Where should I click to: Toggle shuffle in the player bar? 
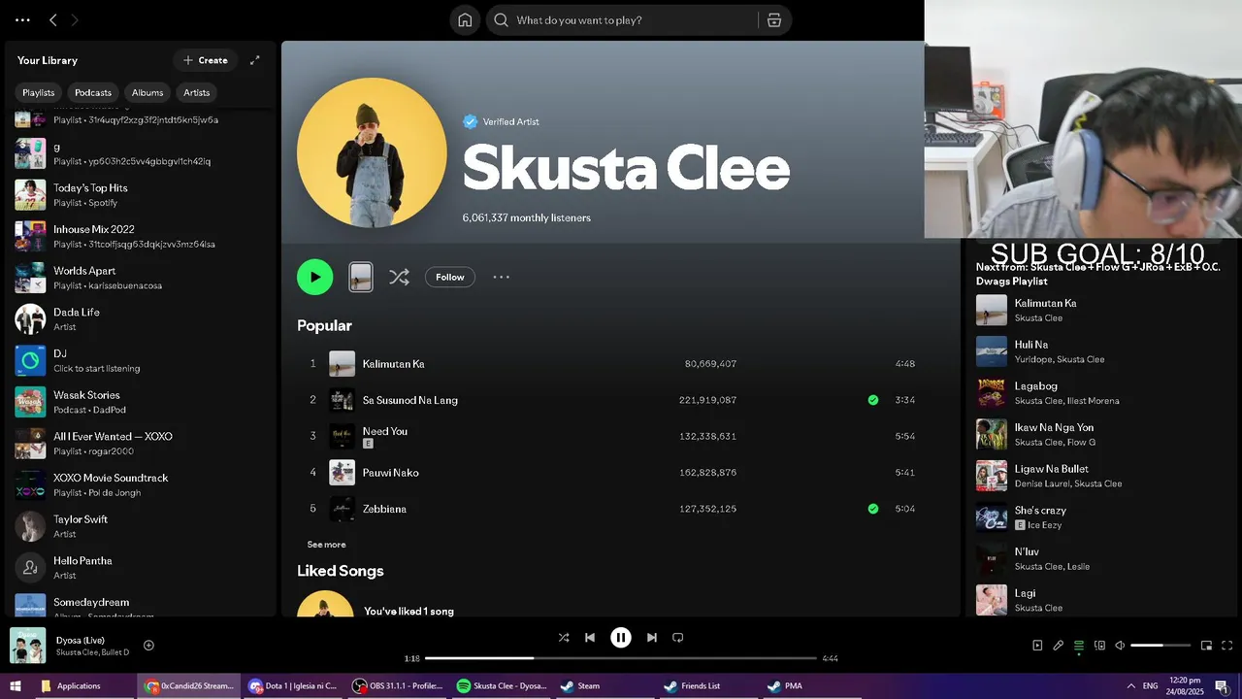[x=564, y=638]
